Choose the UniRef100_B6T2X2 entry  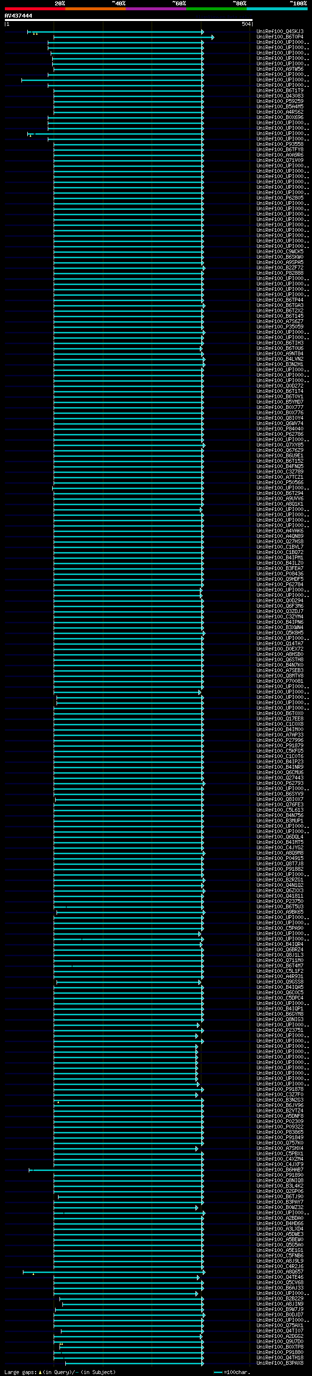point(280,311)
